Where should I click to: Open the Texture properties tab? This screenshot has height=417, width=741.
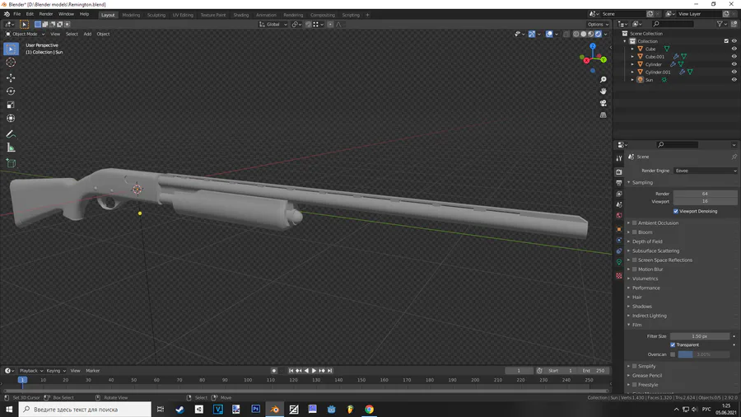[x=618, y=275]
